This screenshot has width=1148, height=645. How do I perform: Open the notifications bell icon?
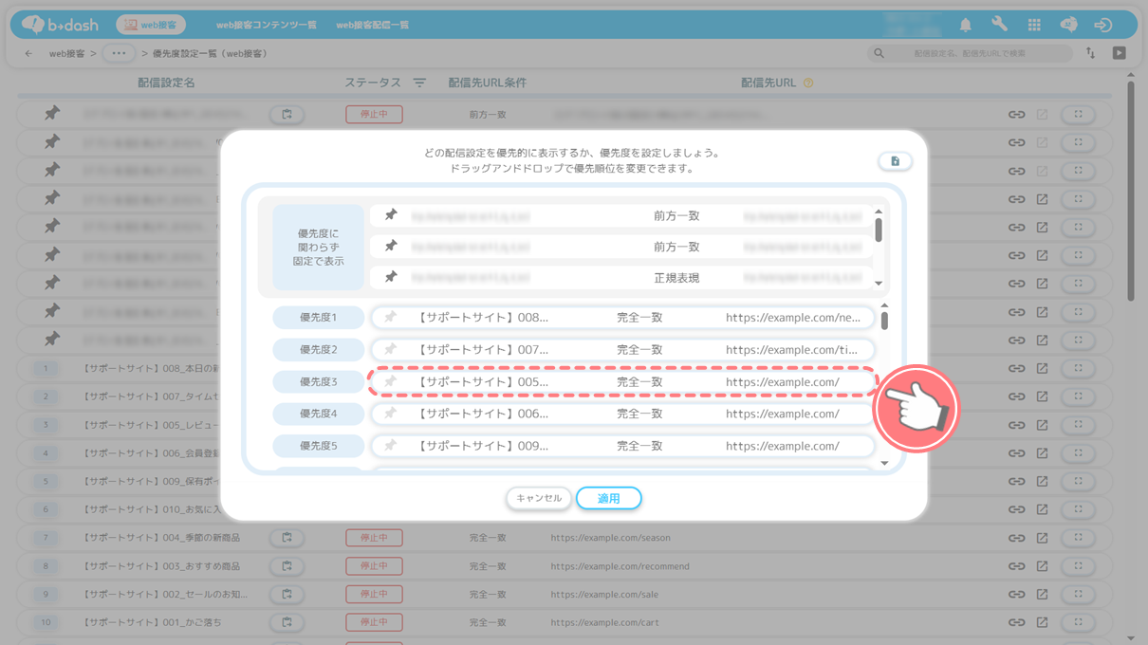[x=965, y=25]
